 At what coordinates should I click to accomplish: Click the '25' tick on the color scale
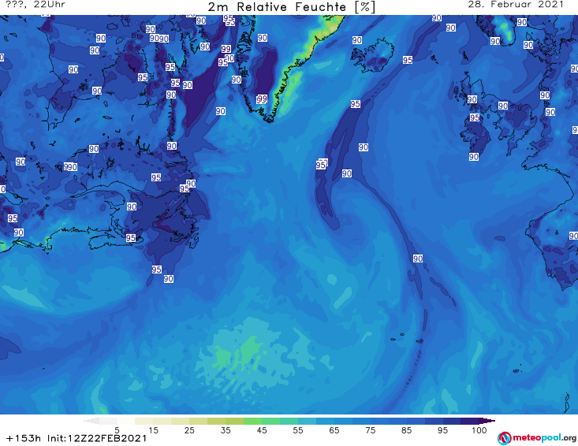tap(189, 430)
